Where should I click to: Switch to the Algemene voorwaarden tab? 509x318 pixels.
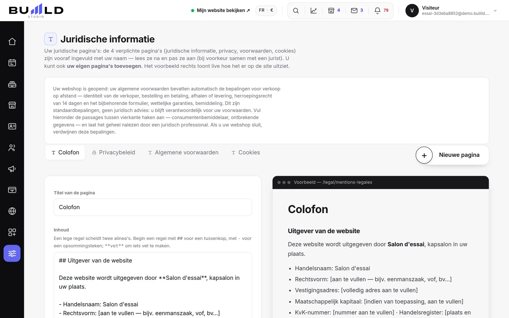pos(183,153)
